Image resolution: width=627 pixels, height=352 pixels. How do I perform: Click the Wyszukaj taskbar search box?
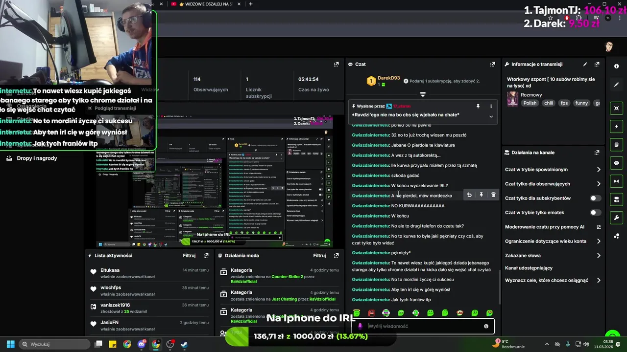tap(54, 344)
